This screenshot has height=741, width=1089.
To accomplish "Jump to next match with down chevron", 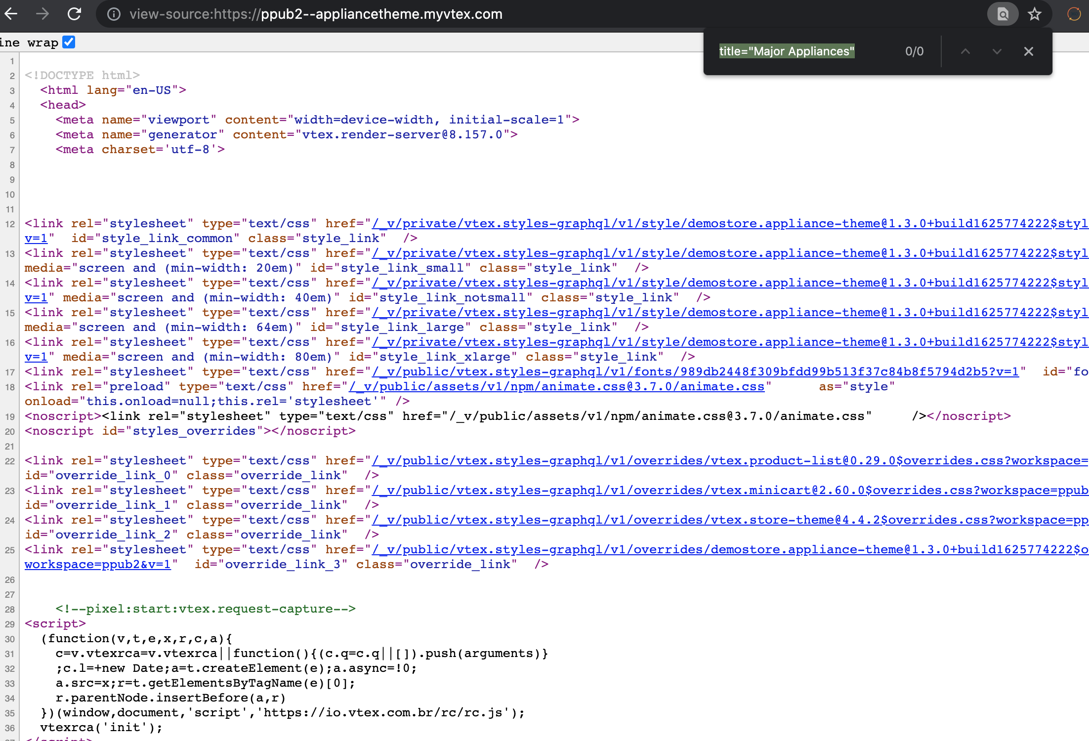I will (997, 51).
